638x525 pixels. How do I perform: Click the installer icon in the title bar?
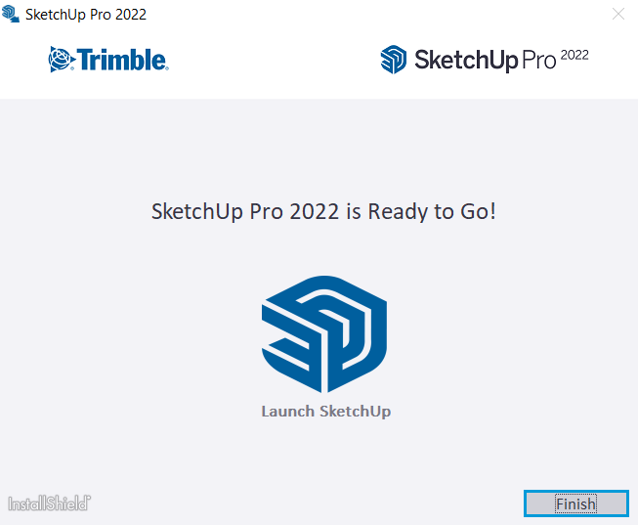(x=10, y=14)
